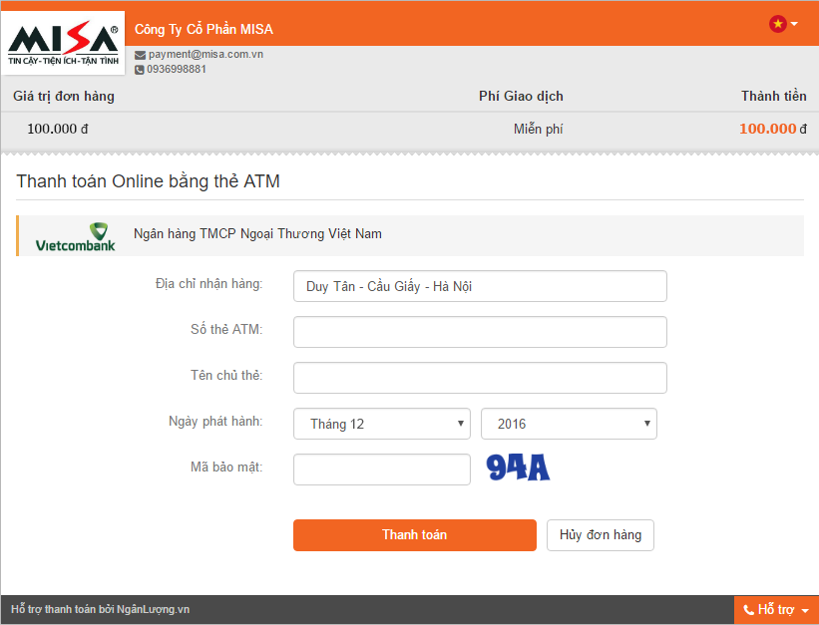Open the Tháng 12 month dropdown
The height and width of the screenshot is (625, 819).
point(382,424)
